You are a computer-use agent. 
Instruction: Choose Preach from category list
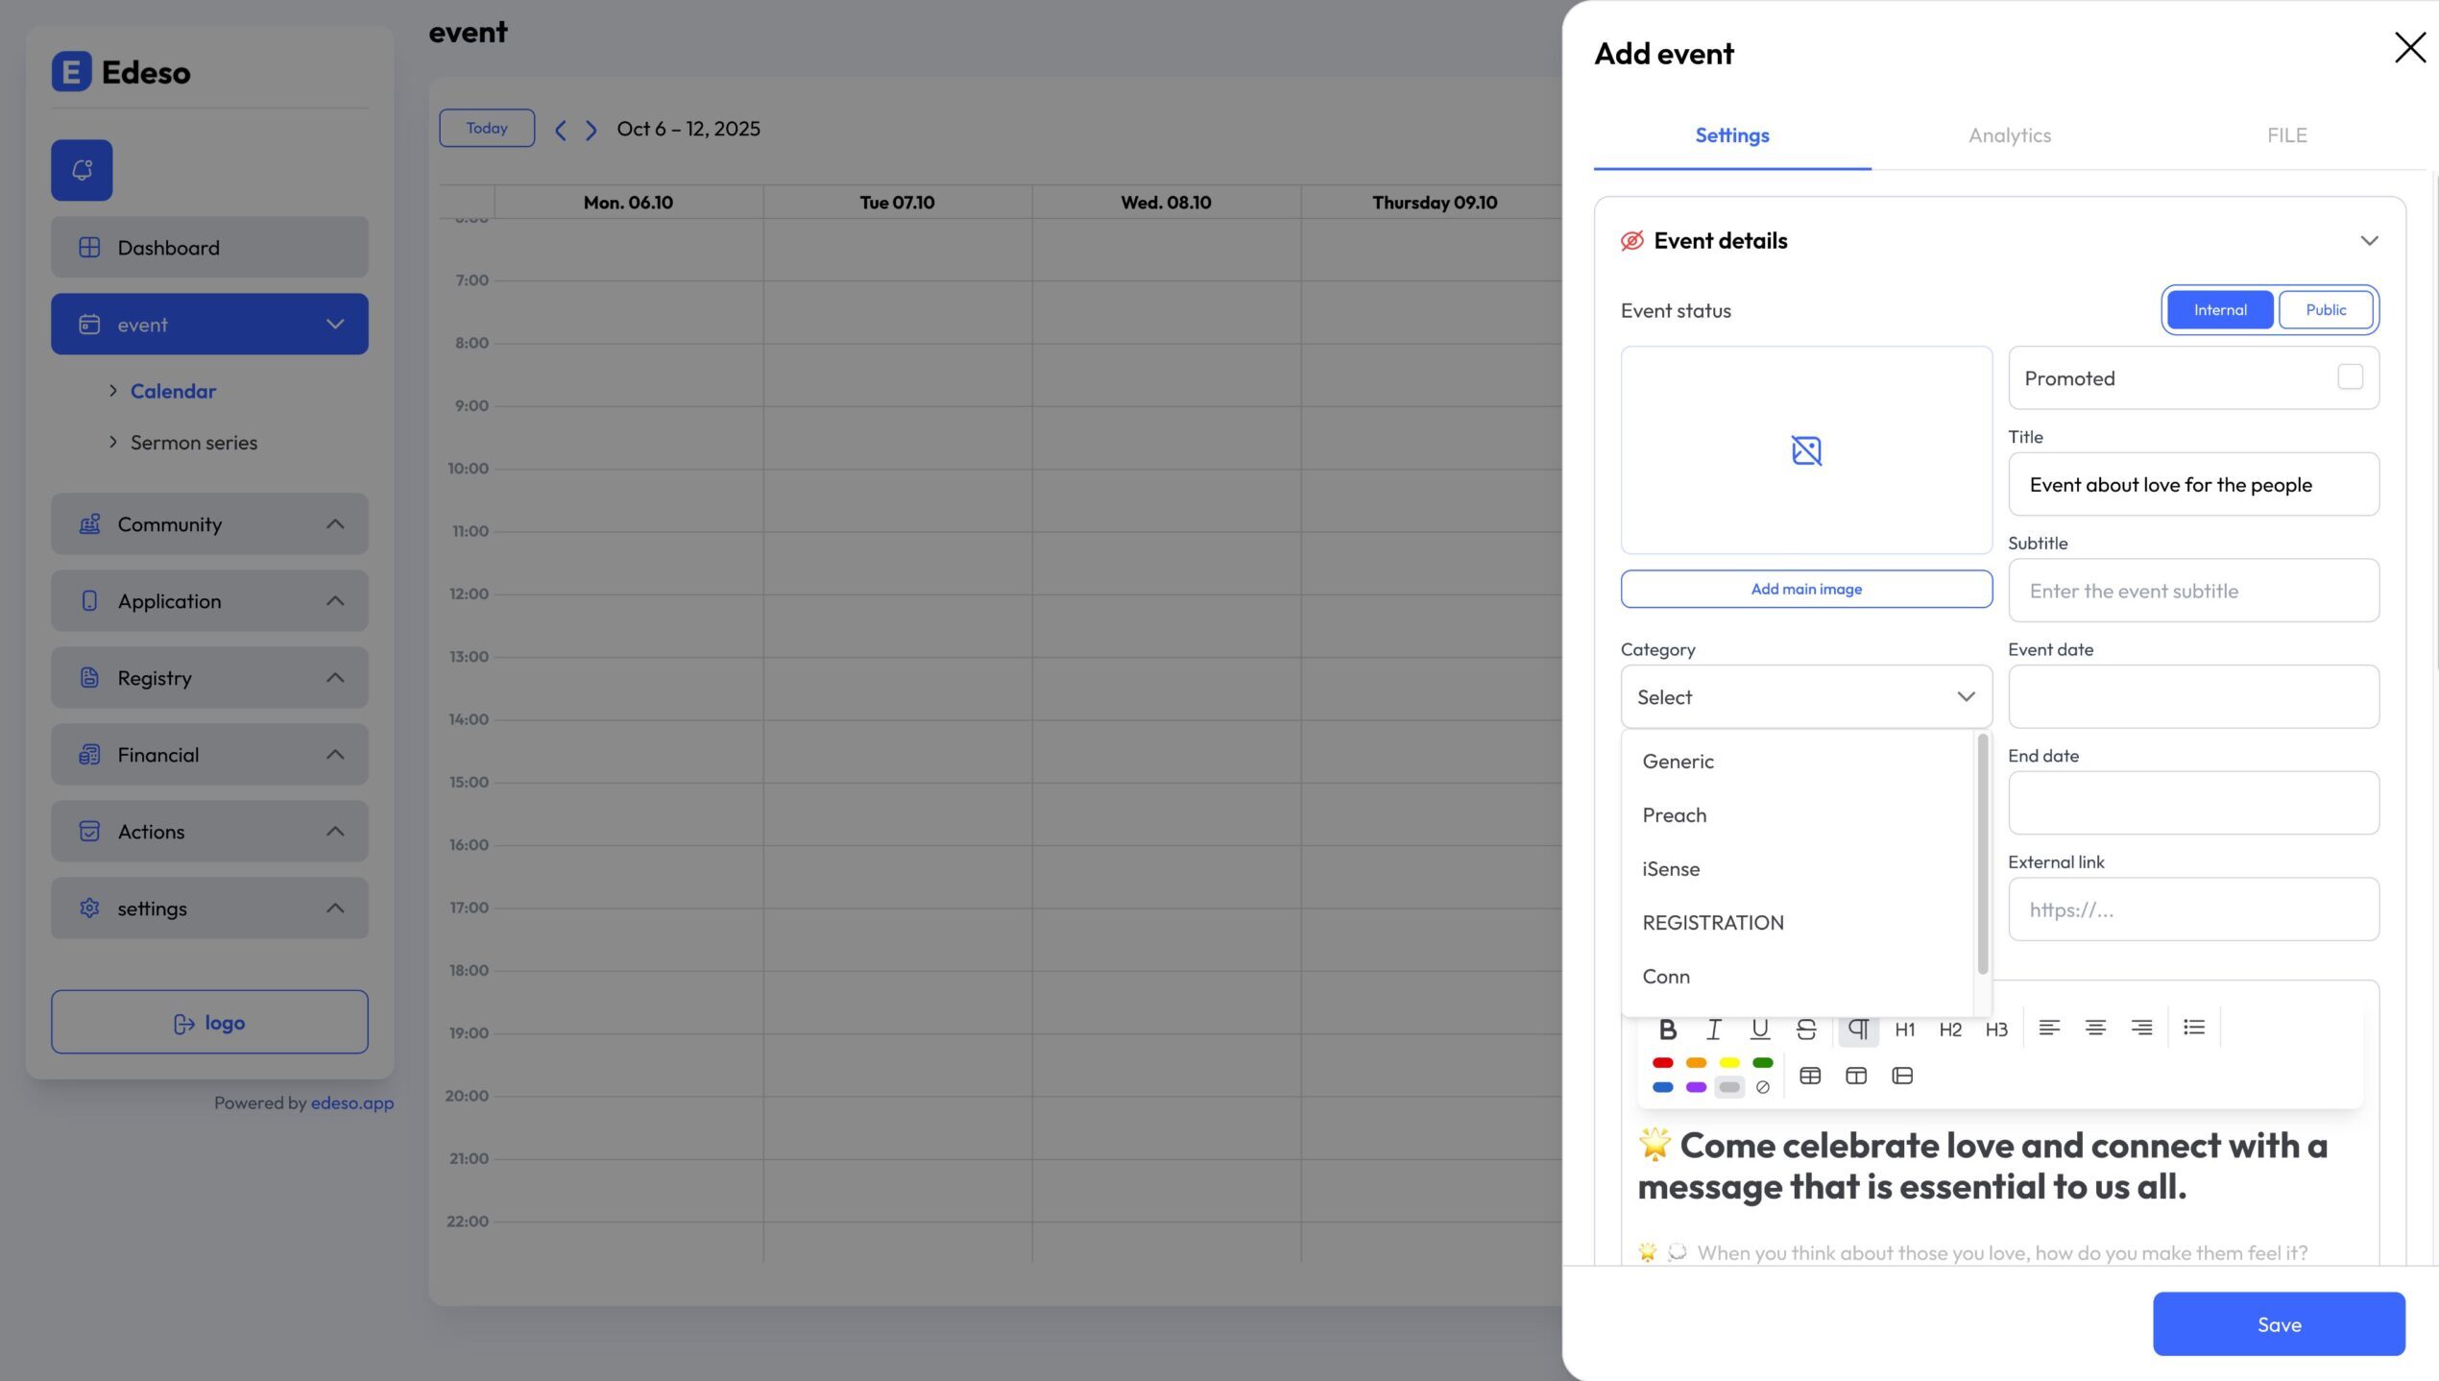[1674, 815]
